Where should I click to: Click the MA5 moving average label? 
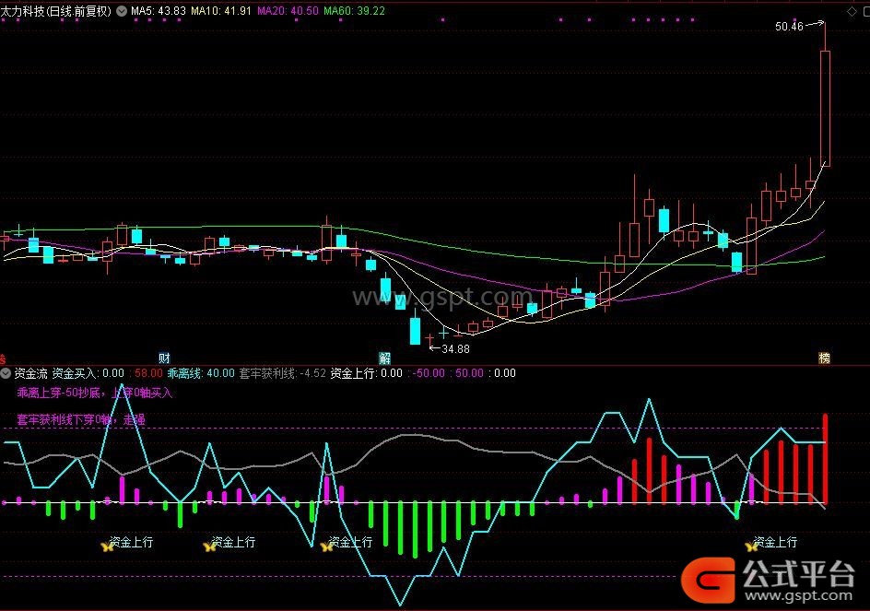158,11
